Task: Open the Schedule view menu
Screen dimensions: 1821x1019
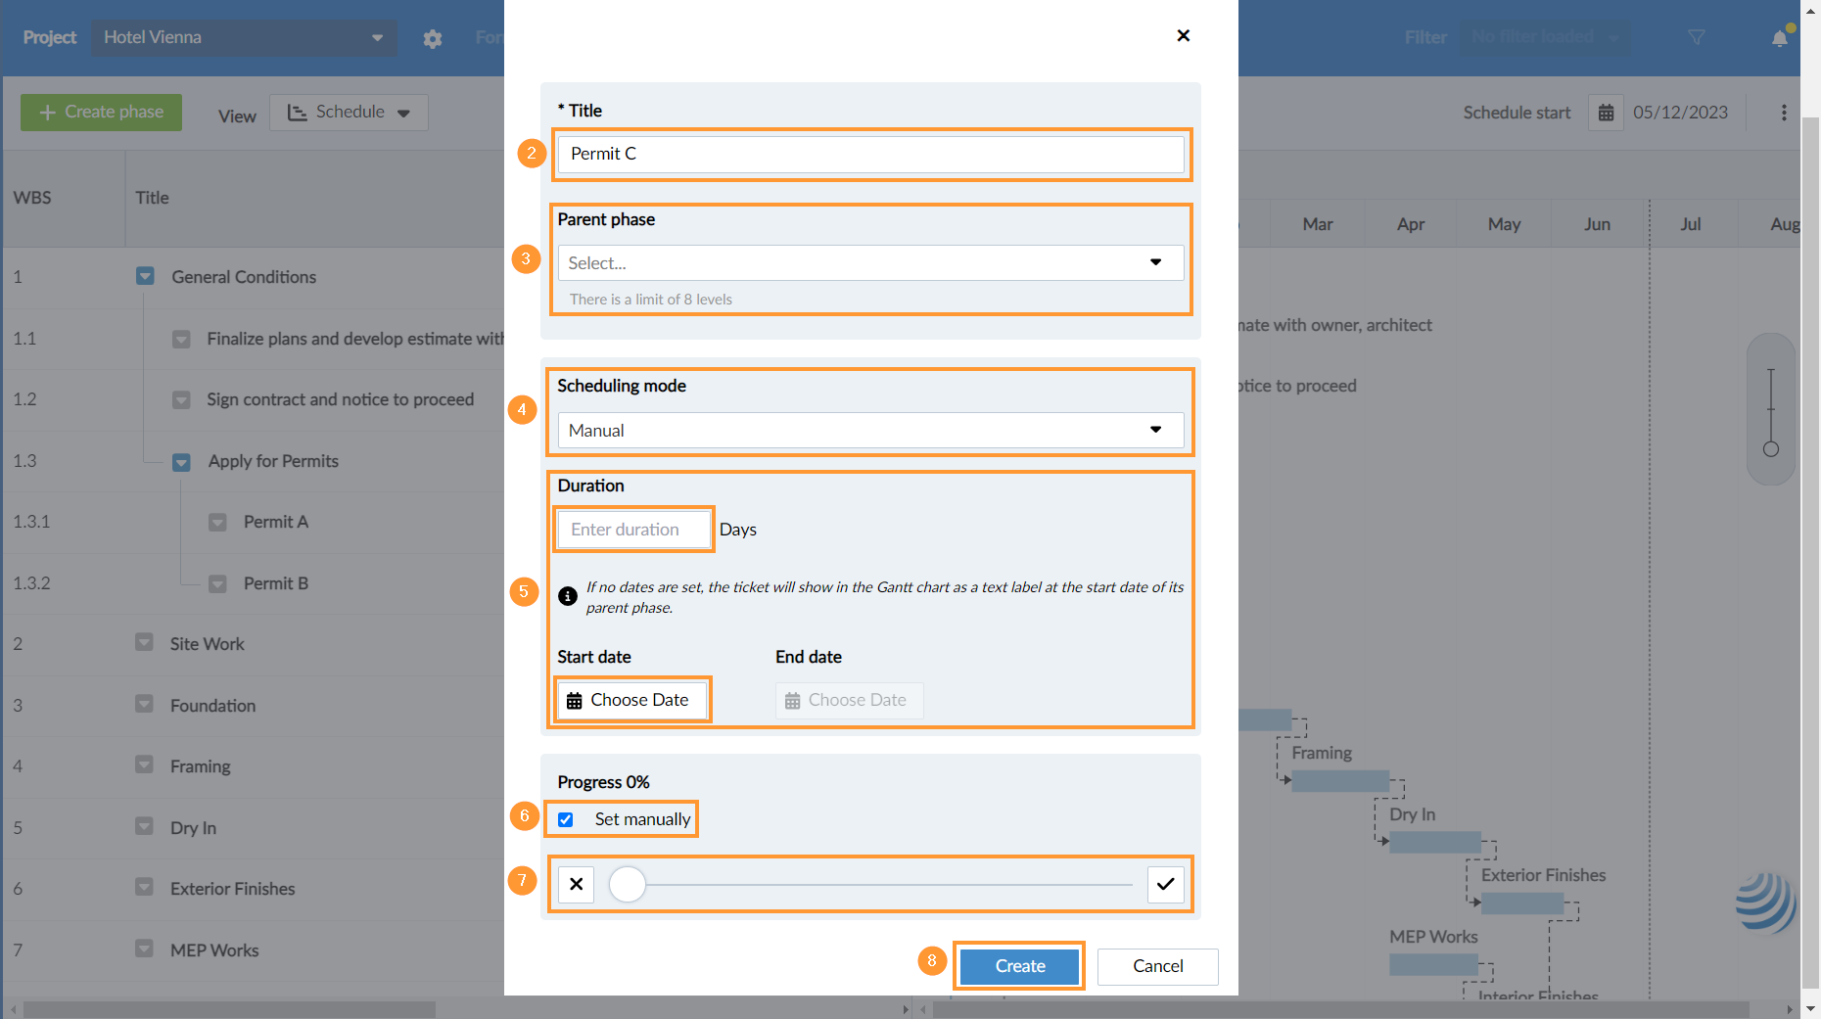Action: 349,113
